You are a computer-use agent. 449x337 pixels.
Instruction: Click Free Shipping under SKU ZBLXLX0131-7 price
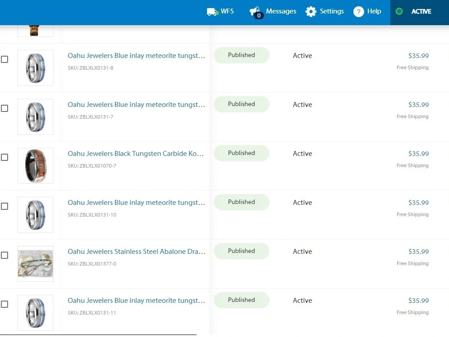tap(412, 117)
